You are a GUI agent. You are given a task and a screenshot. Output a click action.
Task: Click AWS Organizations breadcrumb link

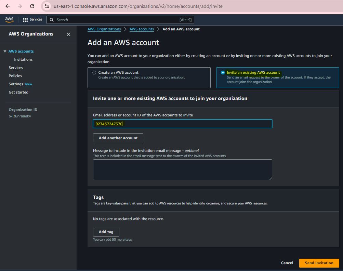pyautogui.click(x=104, y=29)
